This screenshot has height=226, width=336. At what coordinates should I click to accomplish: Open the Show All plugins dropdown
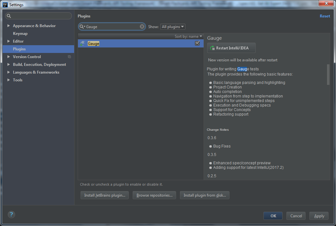(173, 27)
